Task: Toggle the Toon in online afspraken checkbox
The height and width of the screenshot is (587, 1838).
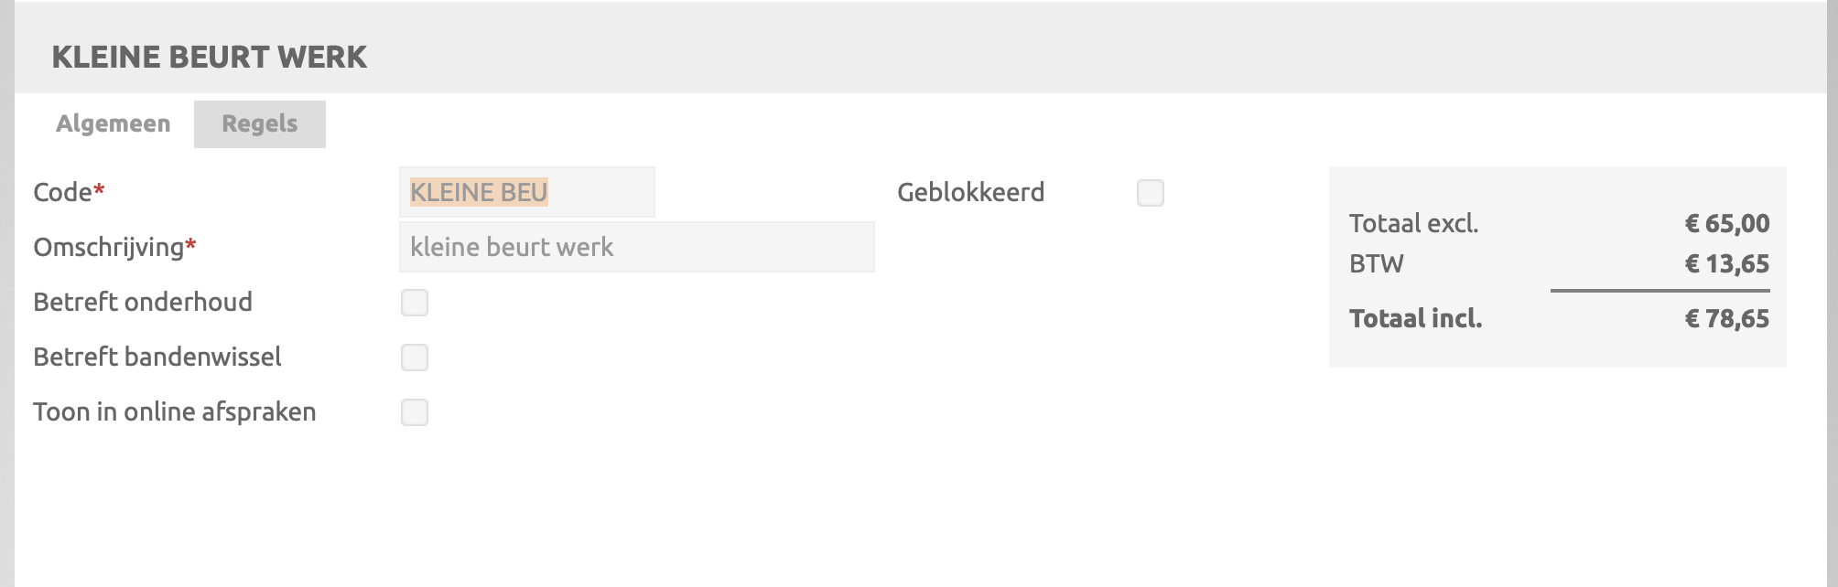Action: [415, 412]
